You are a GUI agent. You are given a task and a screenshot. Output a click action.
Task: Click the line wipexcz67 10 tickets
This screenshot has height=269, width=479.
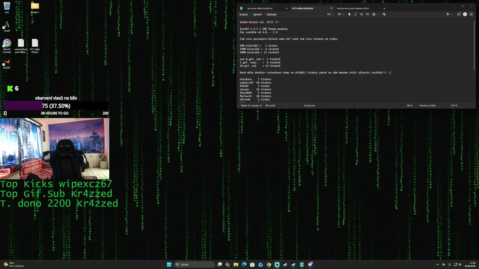[x=256, y=83]
